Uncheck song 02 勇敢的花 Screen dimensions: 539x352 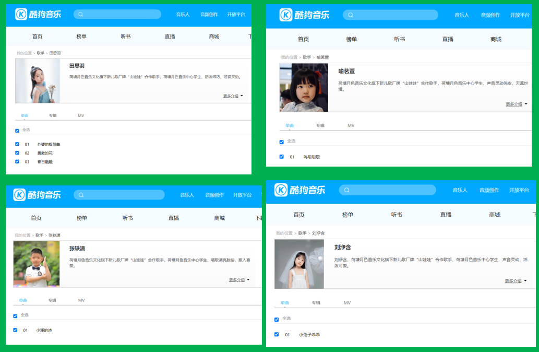[17, 153]
